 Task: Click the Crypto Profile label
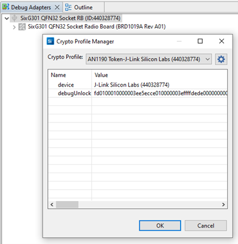click(65, 57)
